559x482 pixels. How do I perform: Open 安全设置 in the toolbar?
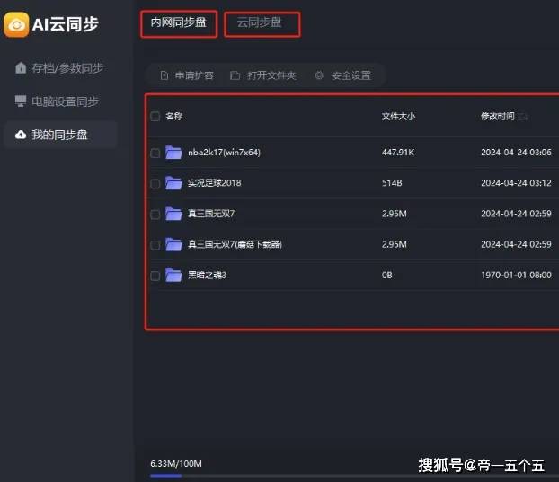click(342, 75)
